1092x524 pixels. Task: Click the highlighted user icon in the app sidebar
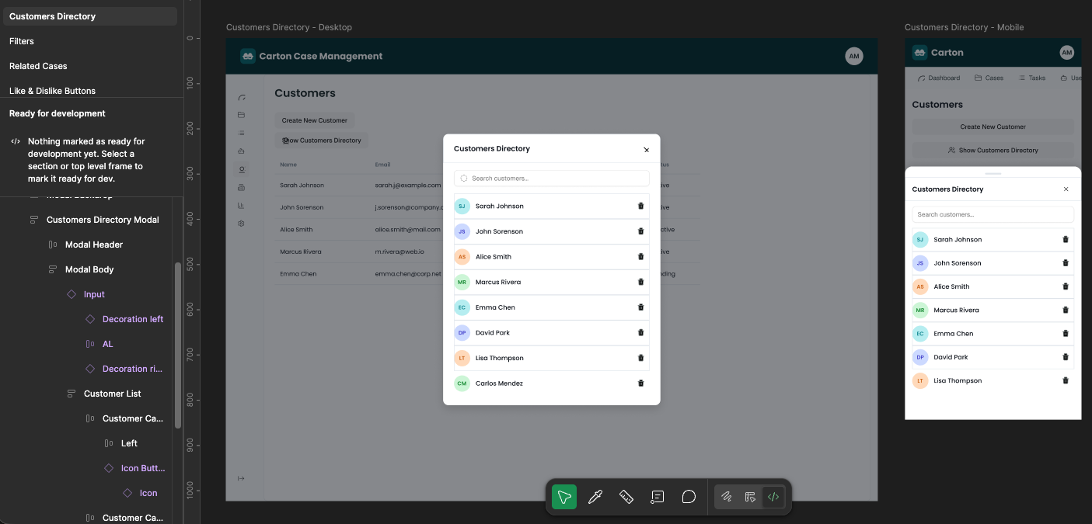241,169
